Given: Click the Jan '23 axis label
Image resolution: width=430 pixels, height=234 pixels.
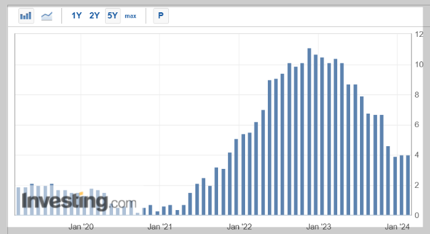Looking at the screenshot, I should (319, 227).
